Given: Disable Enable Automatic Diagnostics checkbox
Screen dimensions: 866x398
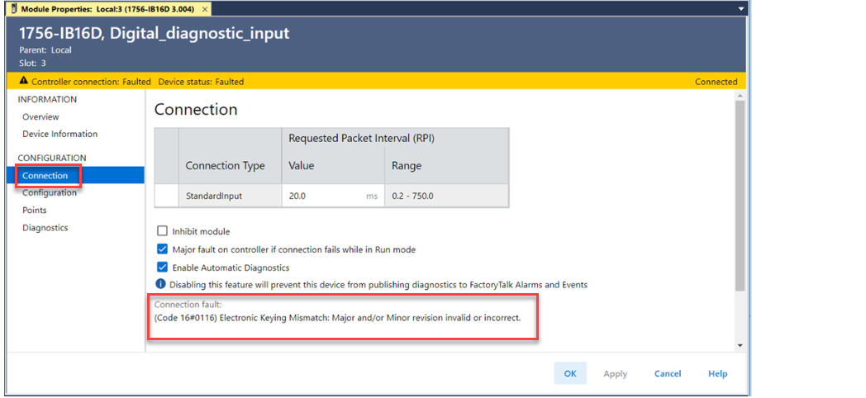Looking at the screenshot, I should point(162,268).
